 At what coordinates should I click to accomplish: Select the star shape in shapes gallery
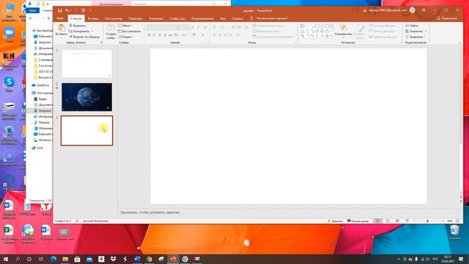click(x=327, y=36)
